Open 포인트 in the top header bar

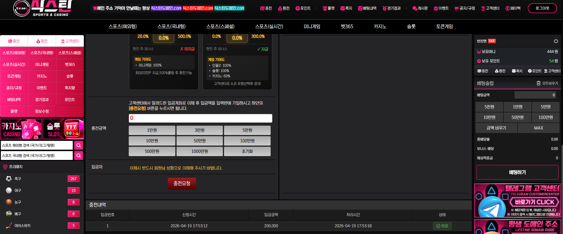pyautogui.click(x=303, y=8)
